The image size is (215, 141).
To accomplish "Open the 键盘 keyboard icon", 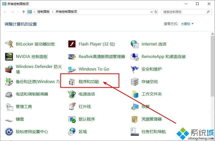I will click(x=9, y=120).
